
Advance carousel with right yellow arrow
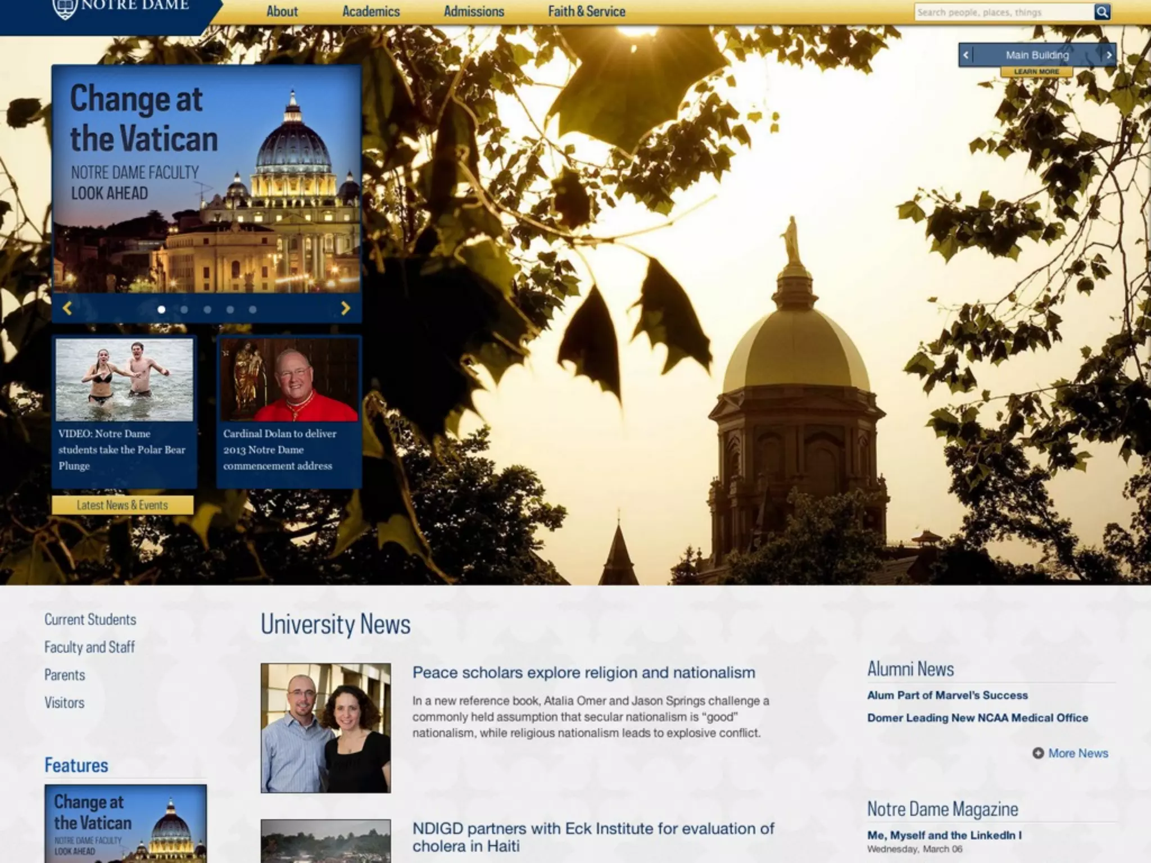point(346,308)
